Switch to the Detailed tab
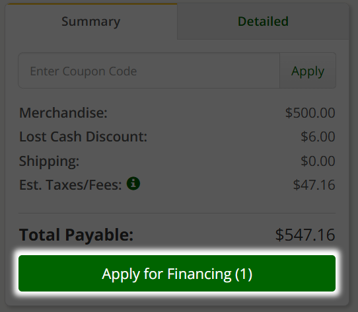This screenshot has width=358, height=312. coord(263,22)
